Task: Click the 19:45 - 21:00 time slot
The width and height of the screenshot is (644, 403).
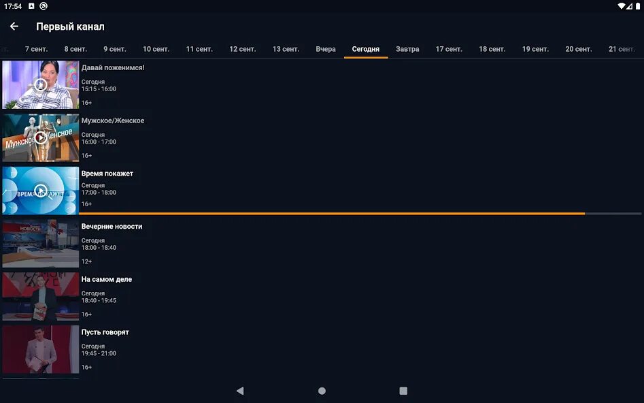Action: [99, 353]
